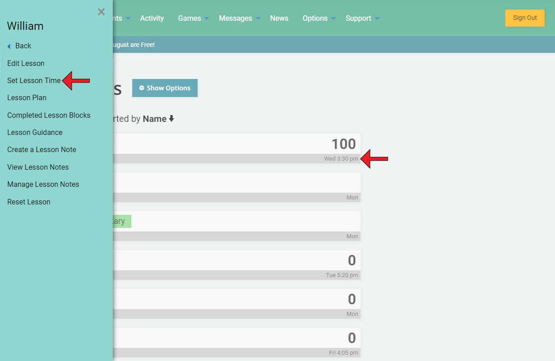Open Edit Lesson in sidebar
The image size is (555, 361).
26,63
